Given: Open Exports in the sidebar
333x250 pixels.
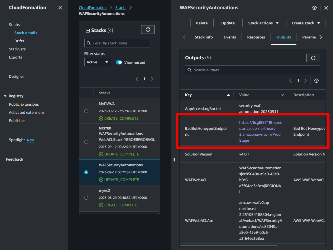Looking at the screenshot, I should pyautogui.click(x=15, y=57).
